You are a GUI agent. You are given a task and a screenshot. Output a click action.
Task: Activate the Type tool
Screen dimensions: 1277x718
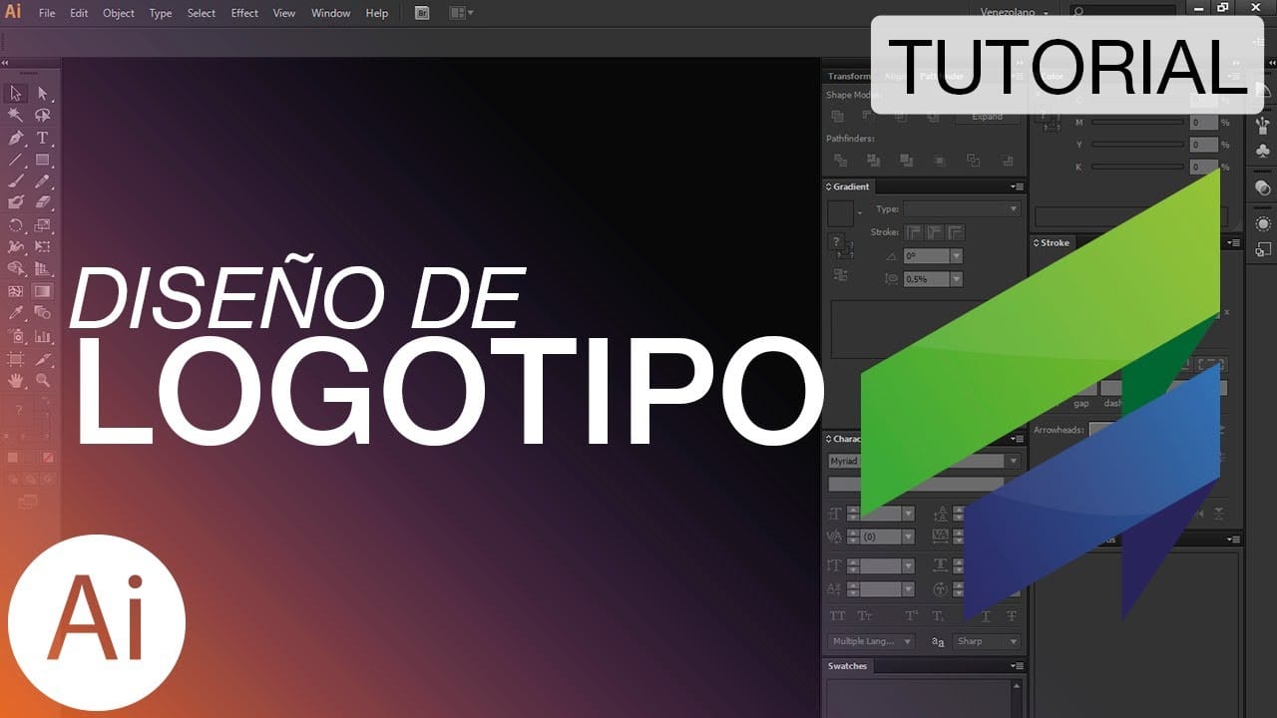(43, 138)
